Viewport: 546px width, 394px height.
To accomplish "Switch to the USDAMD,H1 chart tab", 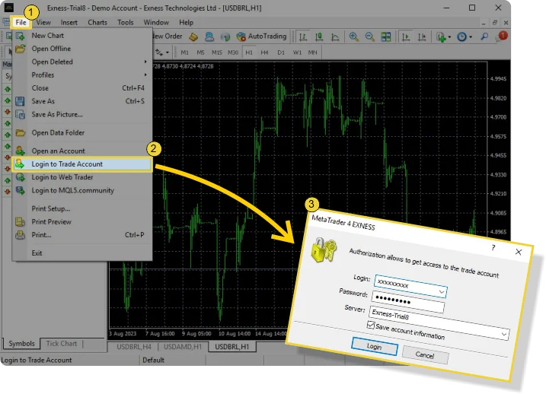I will tap(181, 347).
